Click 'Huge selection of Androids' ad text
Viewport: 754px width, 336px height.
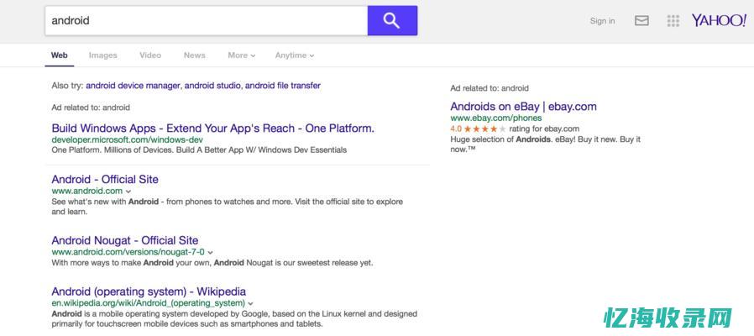(545, 144)
